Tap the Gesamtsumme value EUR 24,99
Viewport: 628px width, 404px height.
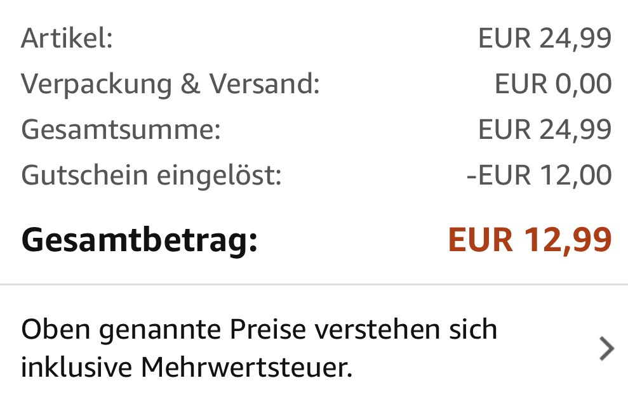[545, 129]
